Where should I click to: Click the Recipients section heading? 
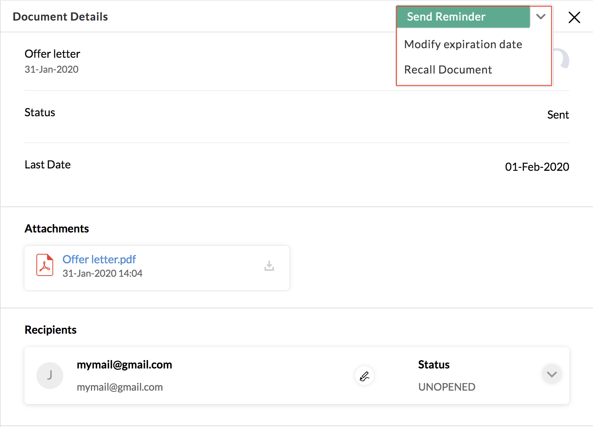tap(51, 330)
